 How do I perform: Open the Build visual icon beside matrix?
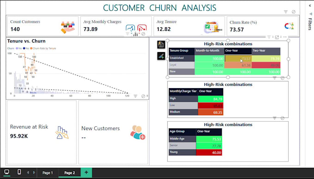(161, 44)
